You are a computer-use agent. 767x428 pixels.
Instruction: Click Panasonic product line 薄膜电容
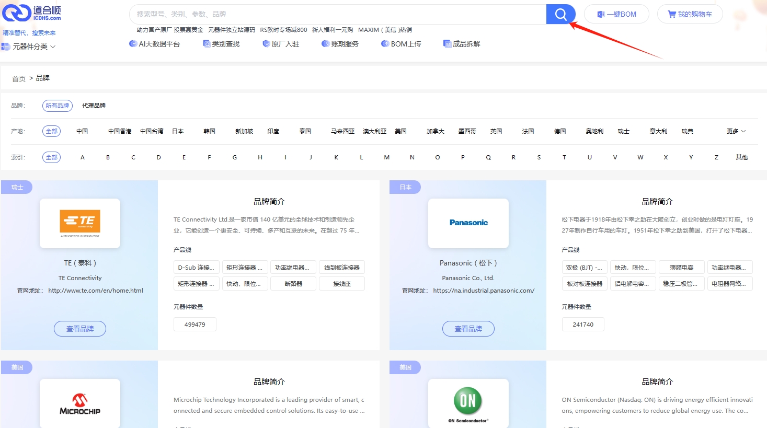point(682,268)
